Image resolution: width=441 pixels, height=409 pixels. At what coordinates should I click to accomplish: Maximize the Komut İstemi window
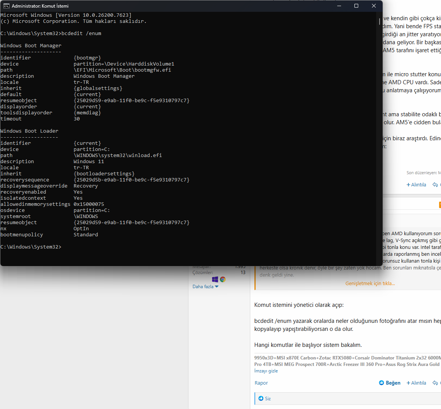click(x=356, y=6)
